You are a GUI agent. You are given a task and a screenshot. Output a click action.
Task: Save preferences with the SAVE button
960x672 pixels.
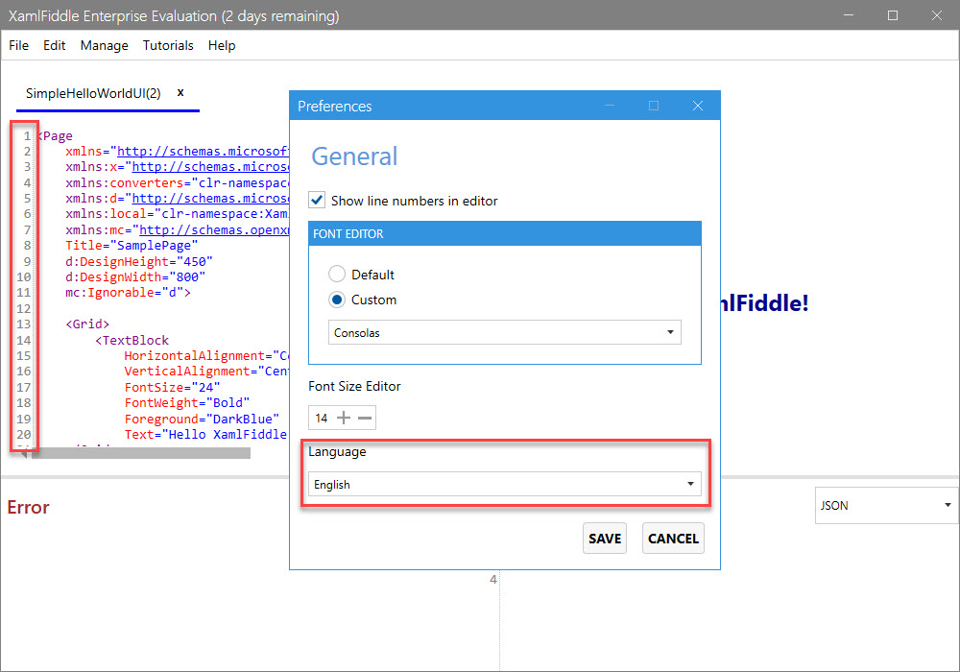605,539
